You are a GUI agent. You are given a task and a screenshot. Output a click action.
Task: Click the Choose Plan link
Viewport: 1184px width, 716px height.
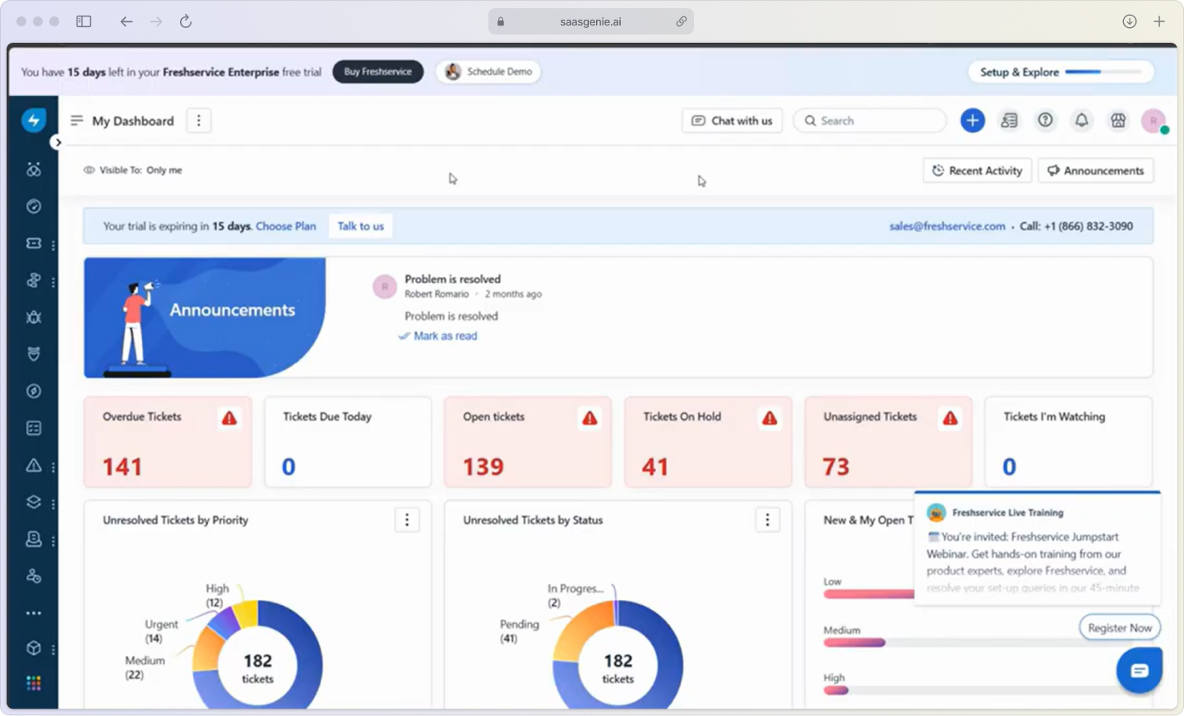(285, 226)
